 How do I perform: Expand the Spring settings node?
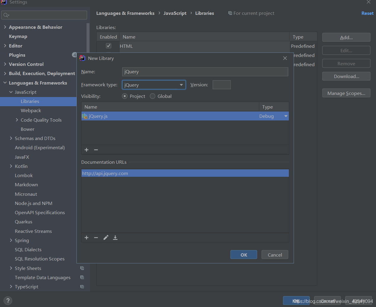(11, 240)
